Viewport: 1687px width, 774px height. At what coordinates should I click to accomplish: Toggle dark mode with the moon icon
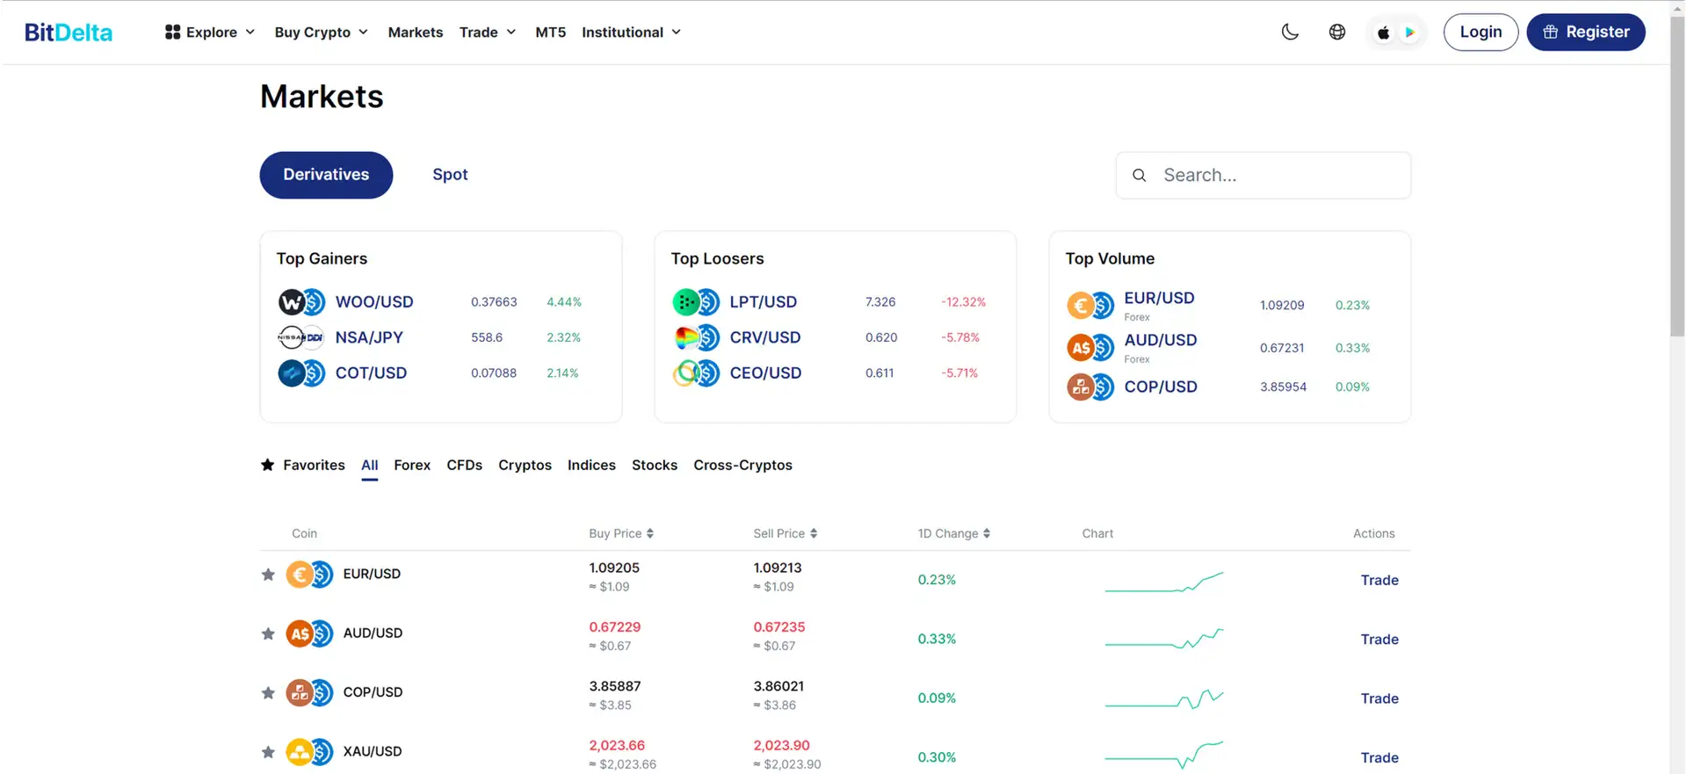(x=1290, y=33)
